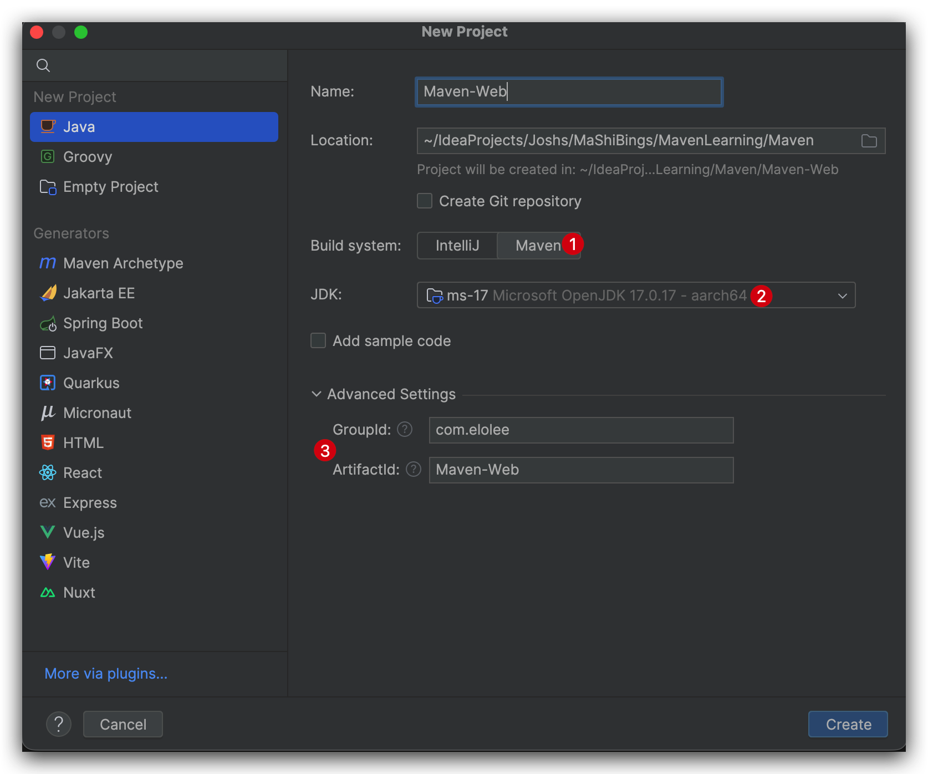Click the Vite lightning icon
The width and height of the screenshot is (928, 774).
(x=48, y=562)
